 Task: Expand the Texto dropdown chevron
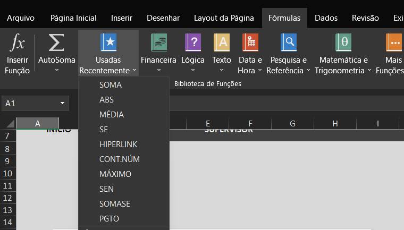click(222, 70)
